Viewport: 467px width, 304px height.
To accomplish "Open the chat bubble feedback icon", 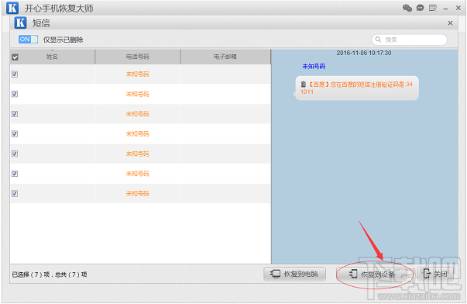I will pos(421,8).
